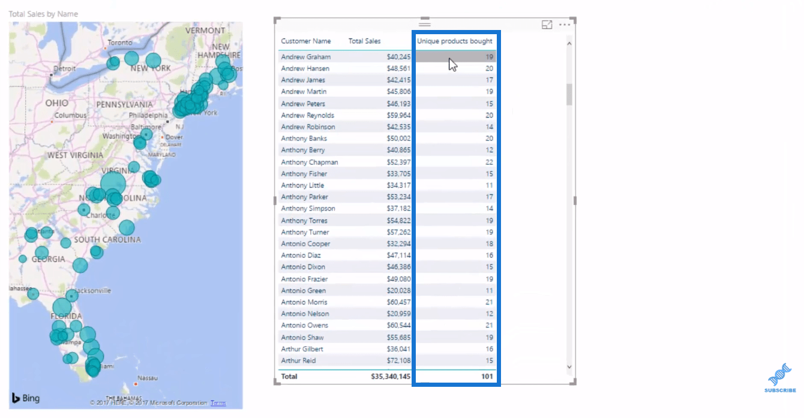This screenshot has width=804, height=418.
Task: Click the PENNSYLVANIA map label
Action: pyautogui.click(x=124, y=104)
